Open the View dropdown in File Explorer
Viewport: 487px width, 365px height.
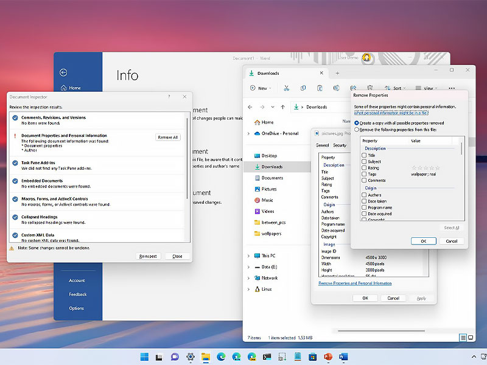pyautogui.click(x=427, y=88)
